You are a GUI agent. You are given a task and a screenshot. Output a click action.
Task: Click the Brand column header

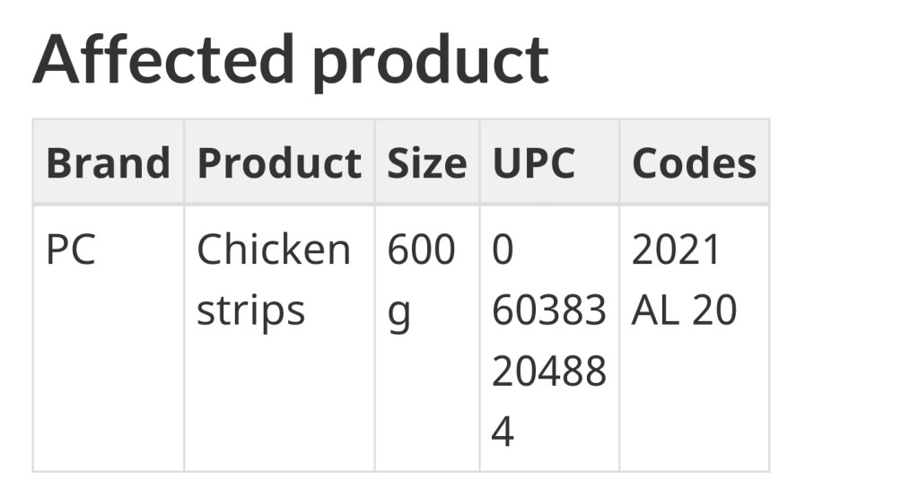[108, 163]
